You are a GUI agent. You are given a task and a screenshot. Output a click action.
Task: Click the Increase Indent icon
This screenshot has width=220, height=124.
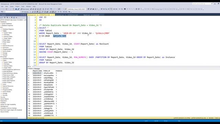pyautogui.click(x=66, y=12)
